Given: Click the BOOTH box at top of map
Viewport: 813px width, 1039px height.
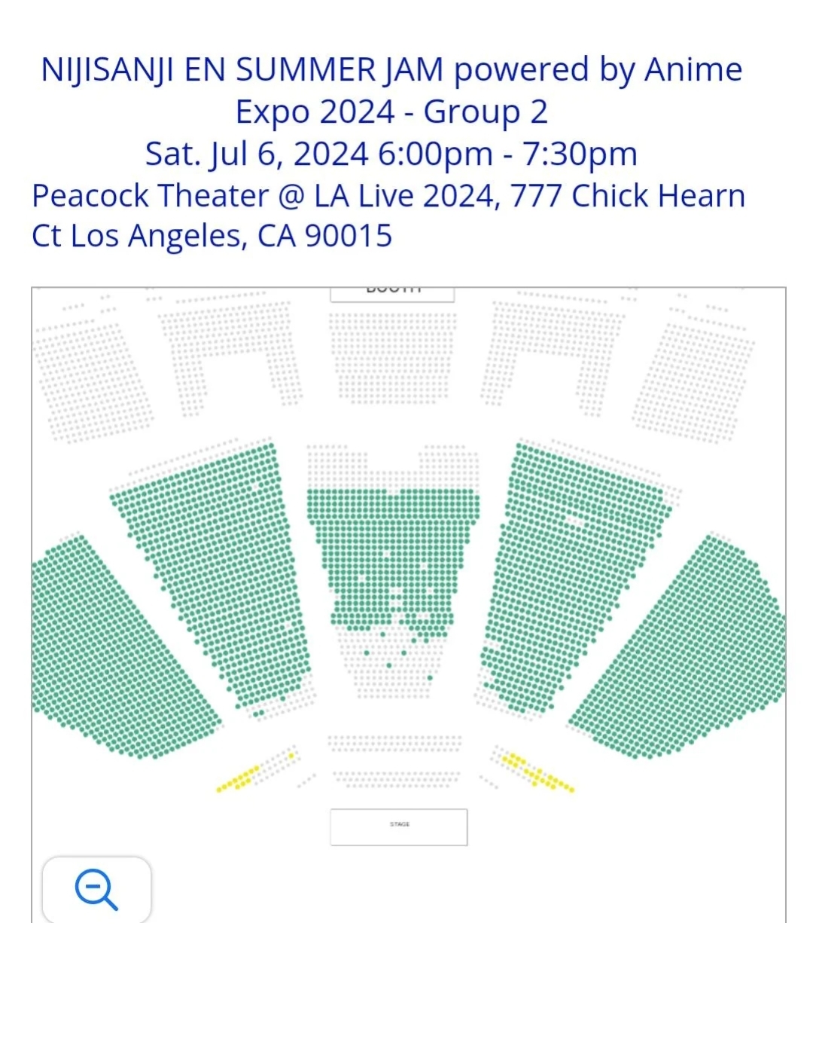Looking at the screenshot, I should click(392, 294).
